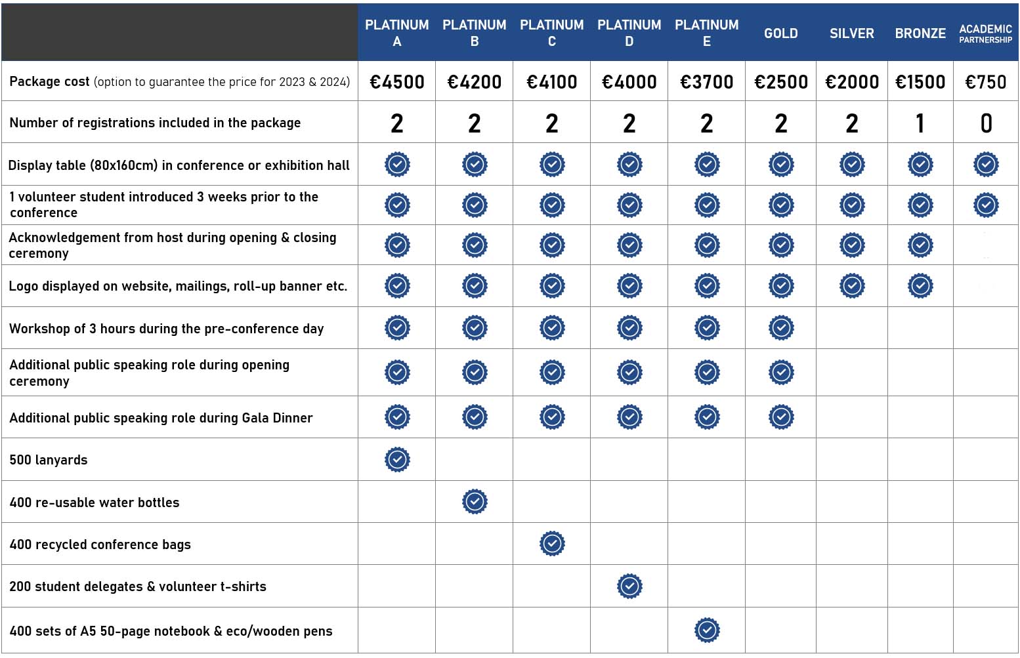Select the Gold column header

(781, 33)
